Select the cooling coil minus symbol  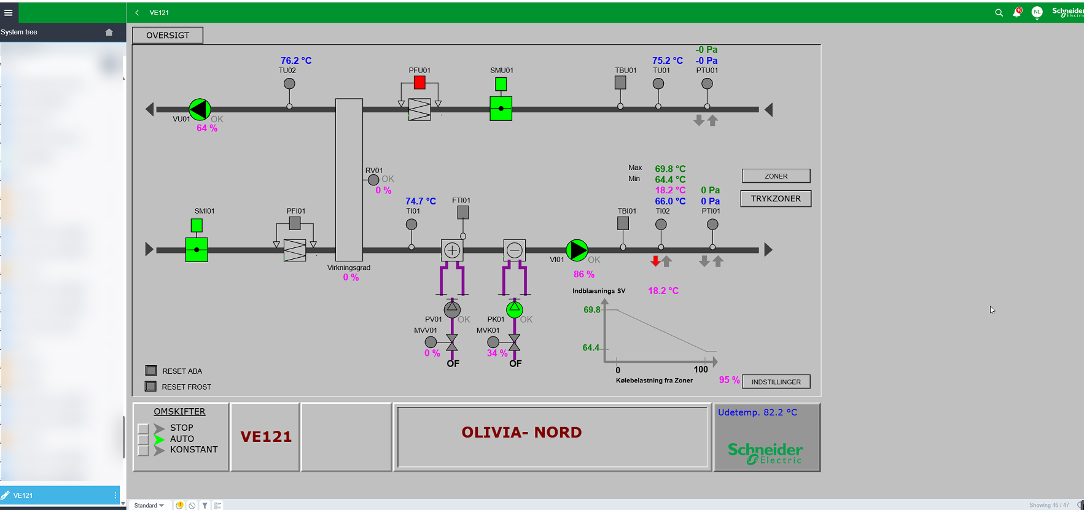pos(515,250)
